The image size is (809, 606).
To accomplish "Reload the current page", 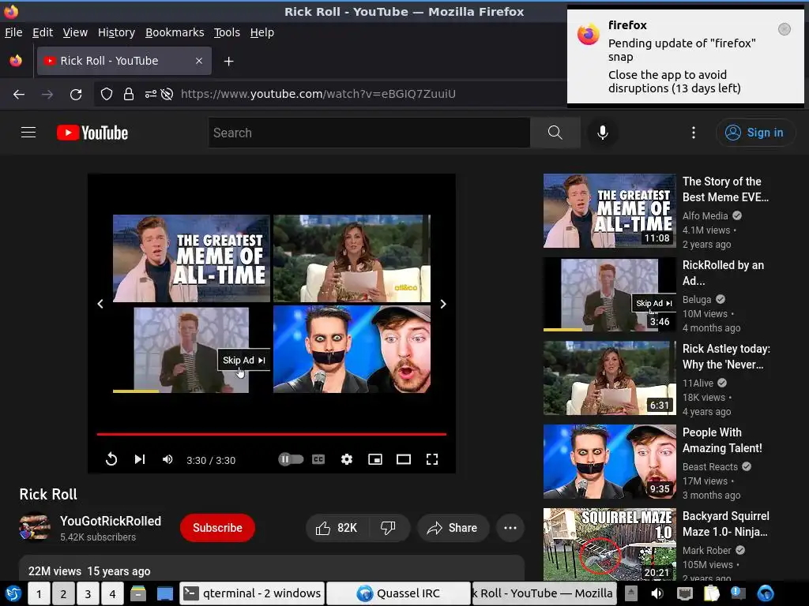I will pos(76,95).
